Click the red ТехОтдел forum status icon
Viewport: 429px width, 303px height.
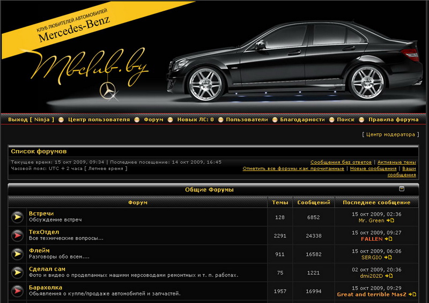coord(17,235)
